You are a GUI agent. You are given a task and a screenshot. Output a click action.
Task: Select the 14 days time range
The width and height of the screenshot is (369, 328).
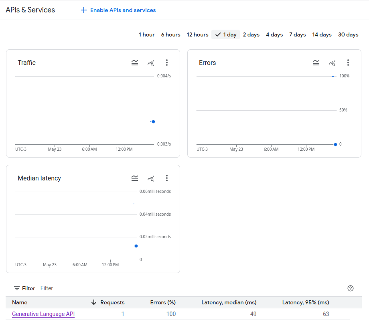tap(322, 34)
